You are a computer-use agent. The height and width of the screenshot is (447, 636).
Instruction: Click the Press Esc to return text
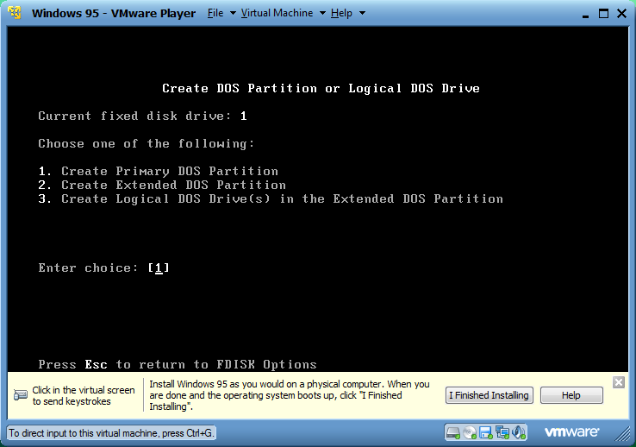click(x=178, y=364)
